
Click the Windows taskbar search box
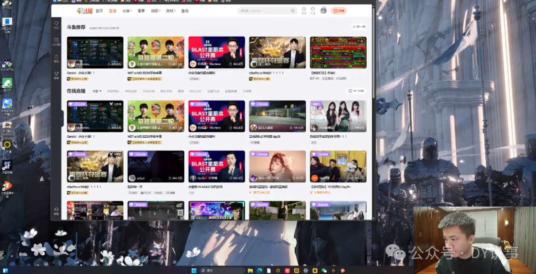click(x=221, y=271)
